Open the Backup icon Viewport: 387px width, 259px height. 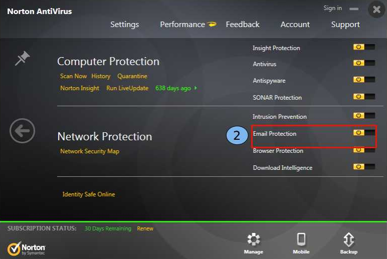pyautogui.click(x=348, y=239)
